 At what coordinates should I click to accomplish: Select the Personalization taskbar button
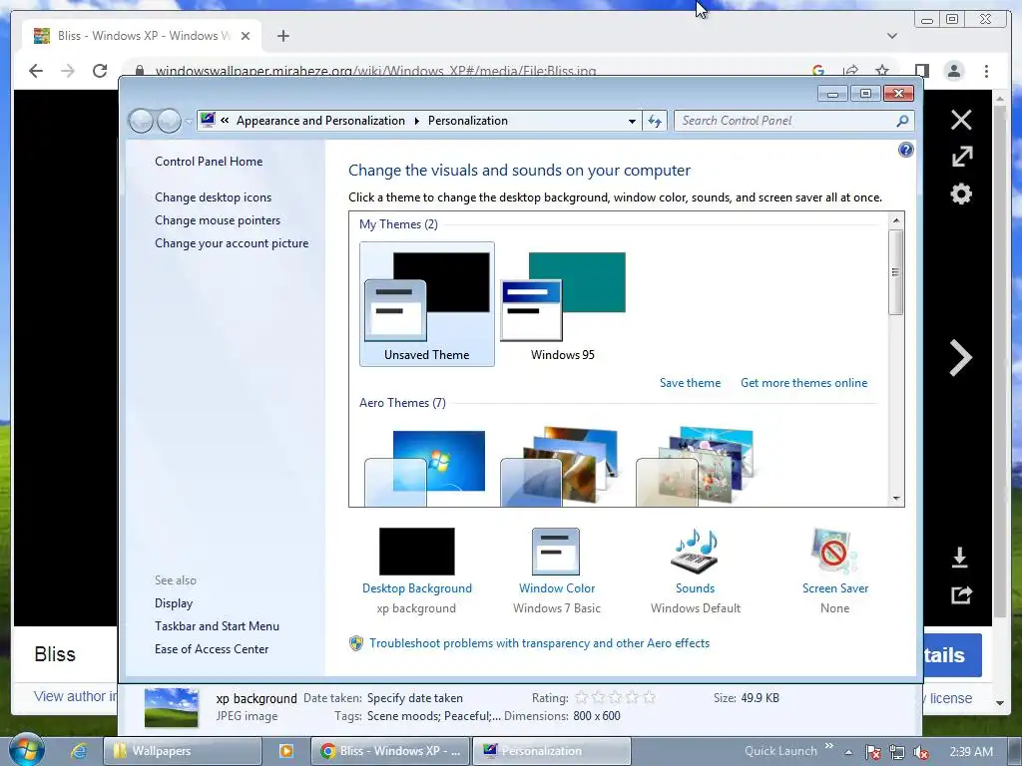(551, 751)
